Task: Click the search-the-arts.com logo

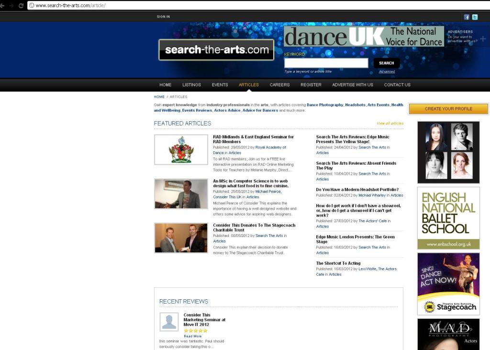Action: pos(216,50)
